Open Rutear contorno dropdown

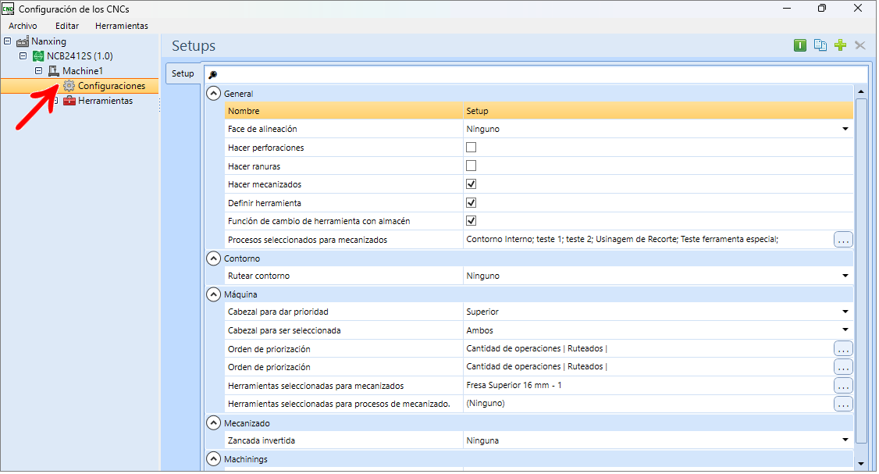[845, 276]
